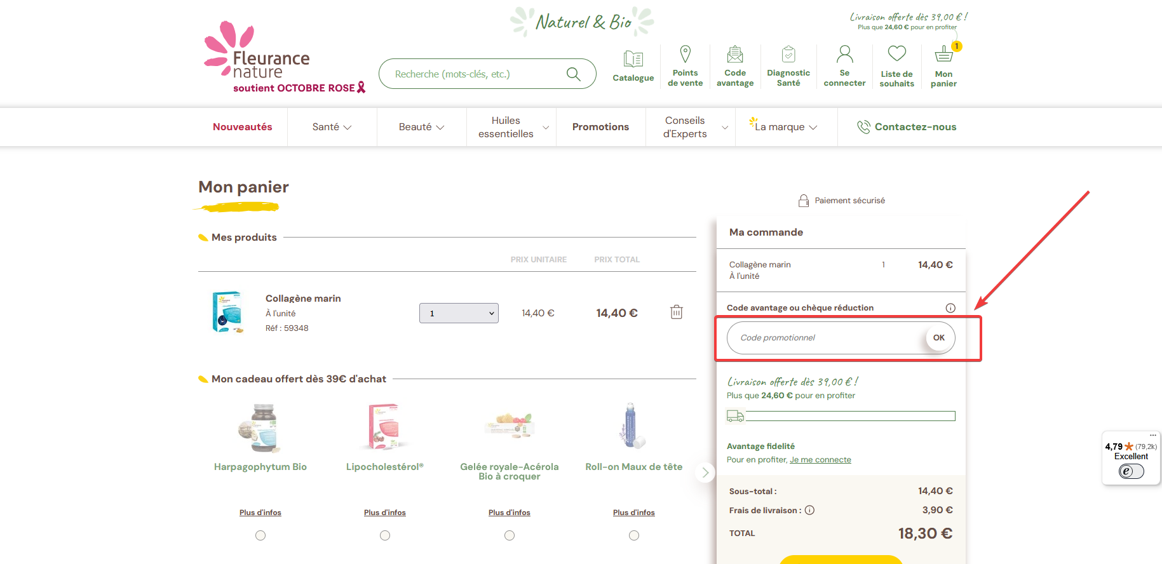Select Lipocholestérol gift radio button

pyautogui.click(x=385, y=535)
